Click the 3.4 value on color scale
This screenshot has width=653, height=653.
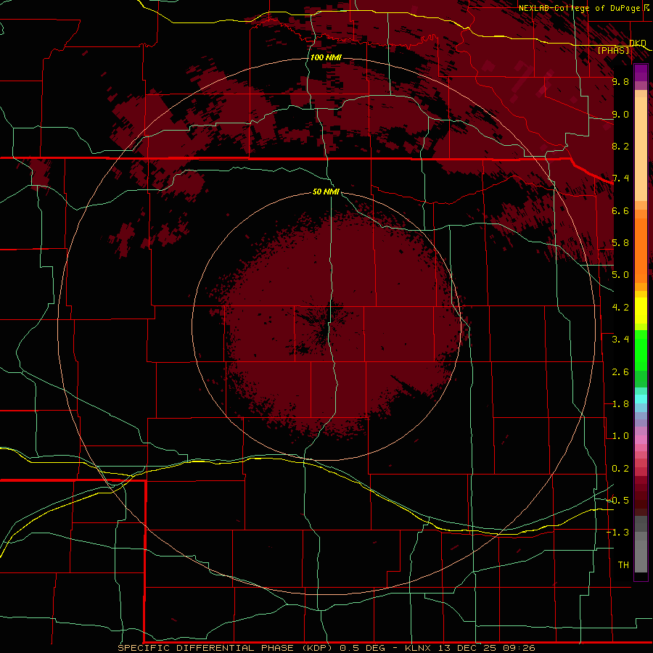(x=620, y=340)
